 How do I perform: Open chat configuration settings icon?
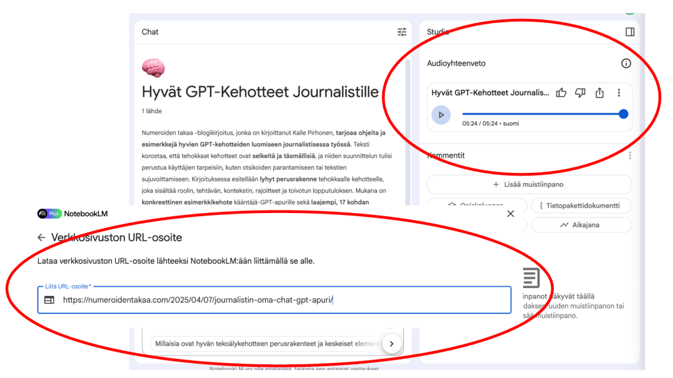click(x=402, y=32)
